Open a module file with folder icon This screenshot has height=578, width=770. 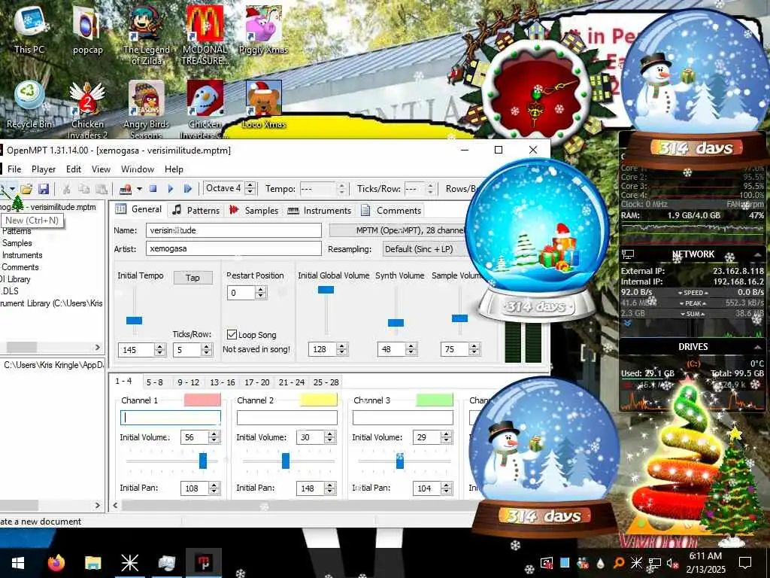point(26,189)
